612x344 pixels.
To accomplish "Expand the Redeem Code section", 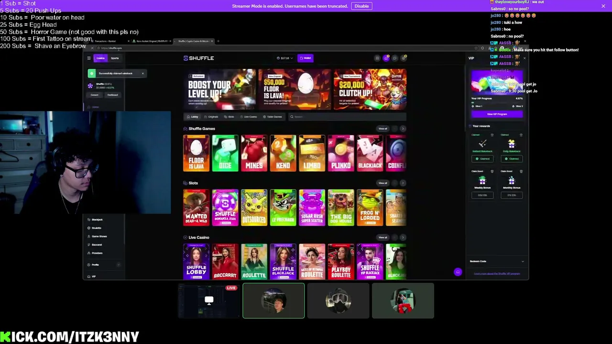I will 497,261.
